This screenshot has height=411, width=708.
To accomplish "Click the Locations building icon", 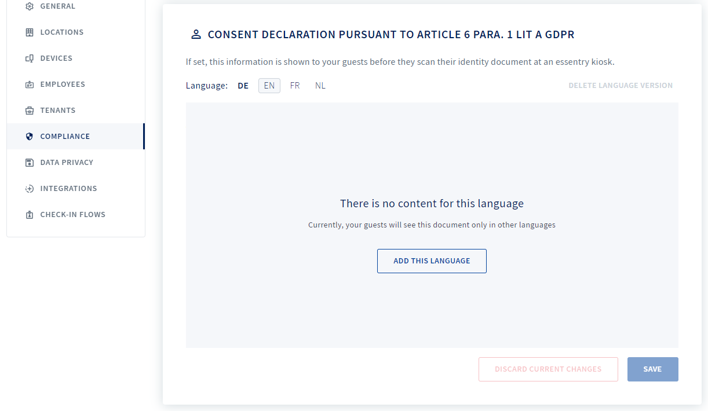I will pos(30,32).
